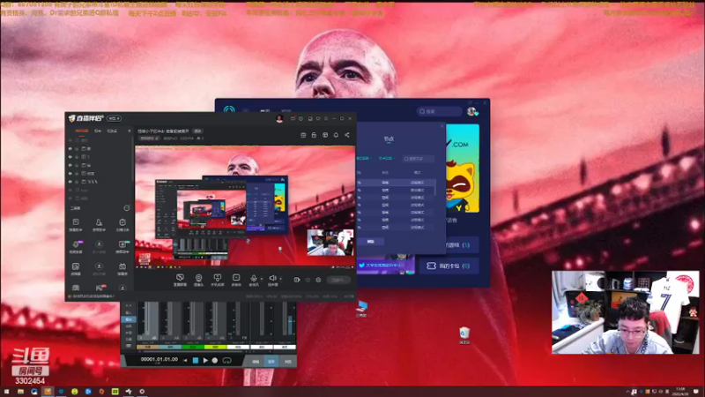
Task: Open the hamburger menu in Douyu companion title bar
Action: (x=326, y=118)
